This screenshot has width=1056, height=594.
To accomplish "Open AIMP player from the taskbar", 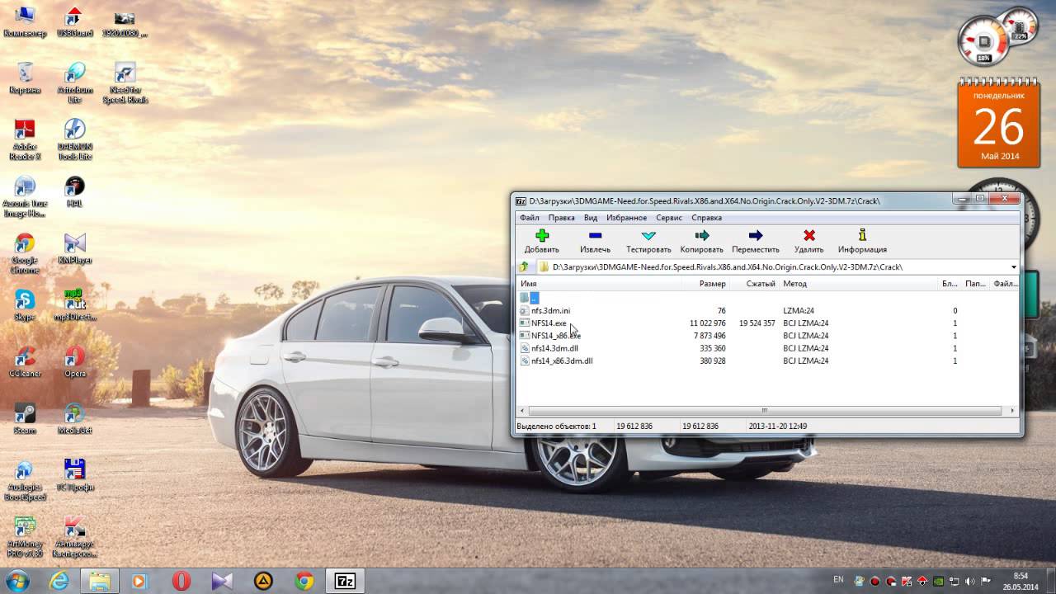I will pos(263,581).
